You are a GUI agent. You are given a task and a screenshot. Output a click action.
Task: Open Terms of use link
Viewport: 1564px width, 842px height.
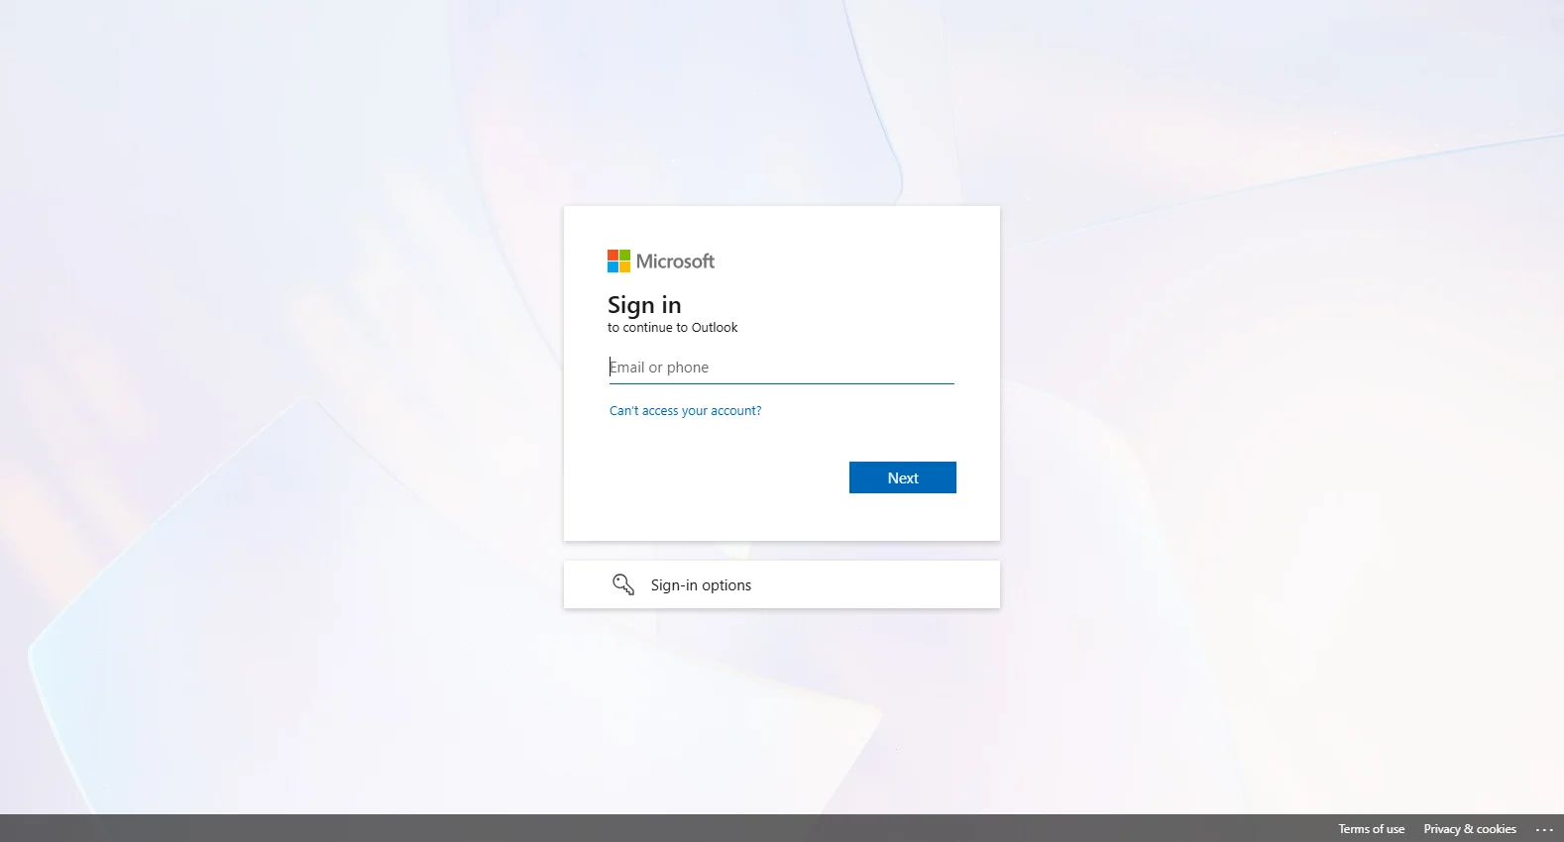pyautogui.click(x=1372, y=829)
